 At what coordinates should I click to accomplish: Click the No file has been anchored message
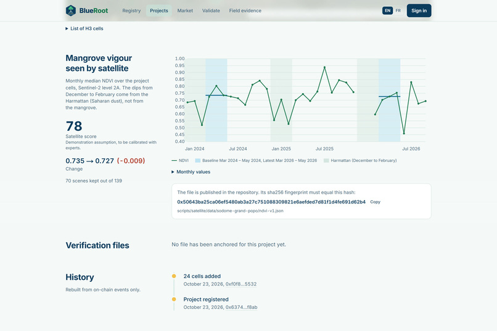pos(229,245)
